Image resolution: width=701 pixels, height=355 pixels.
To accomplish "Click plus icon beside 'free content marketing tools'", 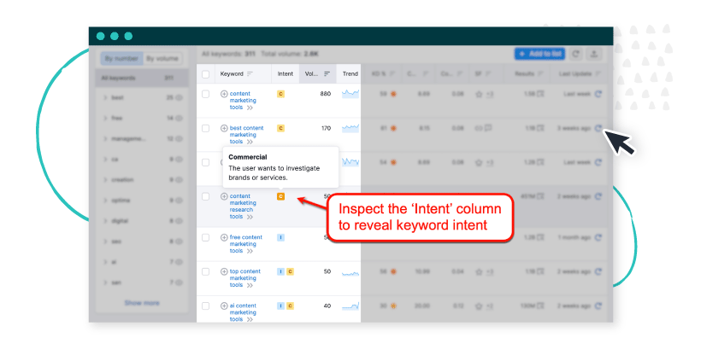I will click(x=224, y=237).
